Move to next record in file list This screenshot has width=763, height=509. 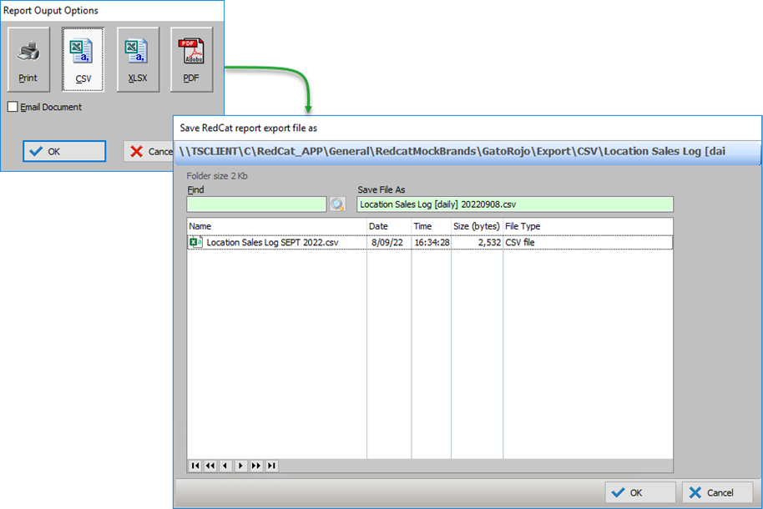pyautogui.click(x=241, y=466)
